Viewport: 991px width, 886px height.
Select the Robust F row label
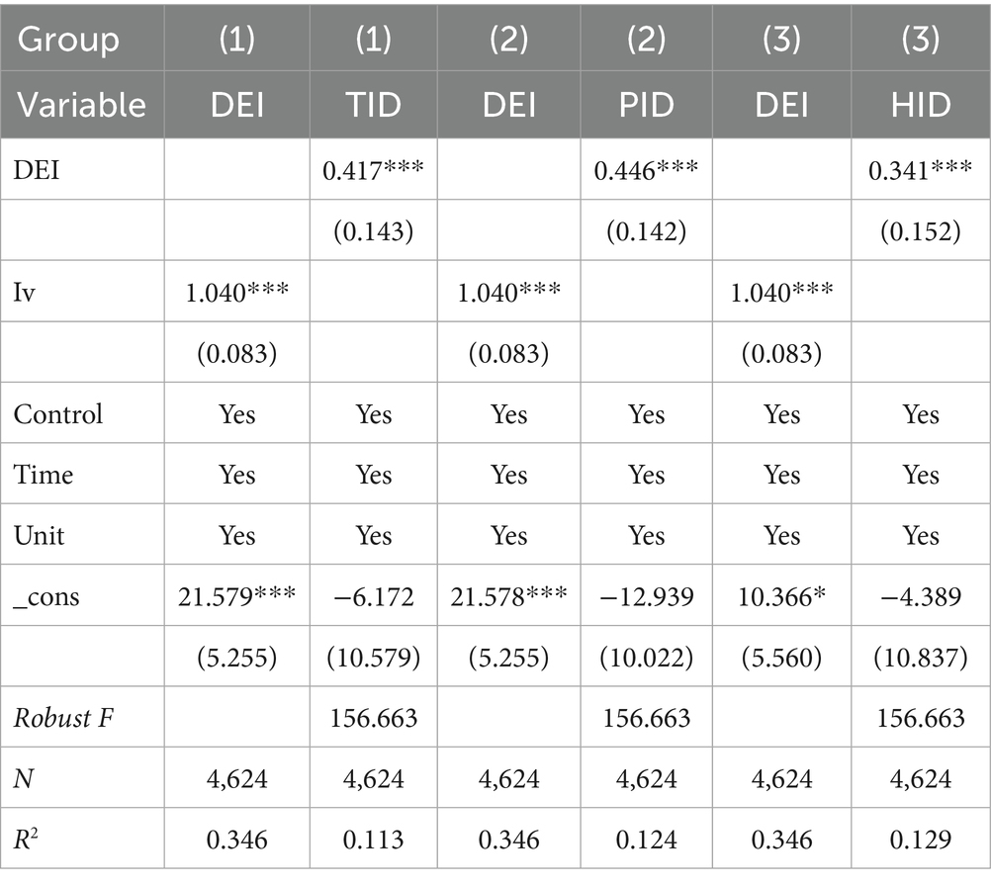tap(63, 718)
